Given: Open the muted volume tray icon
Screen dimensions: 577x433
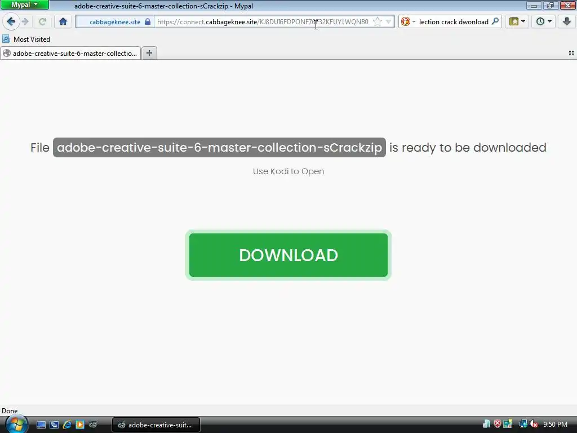Looking at the screenshot, I should [x=534, y=424].
